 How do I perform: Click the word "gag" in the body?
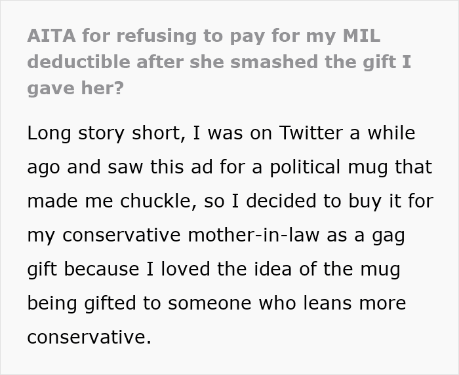(x=386, y=235)
